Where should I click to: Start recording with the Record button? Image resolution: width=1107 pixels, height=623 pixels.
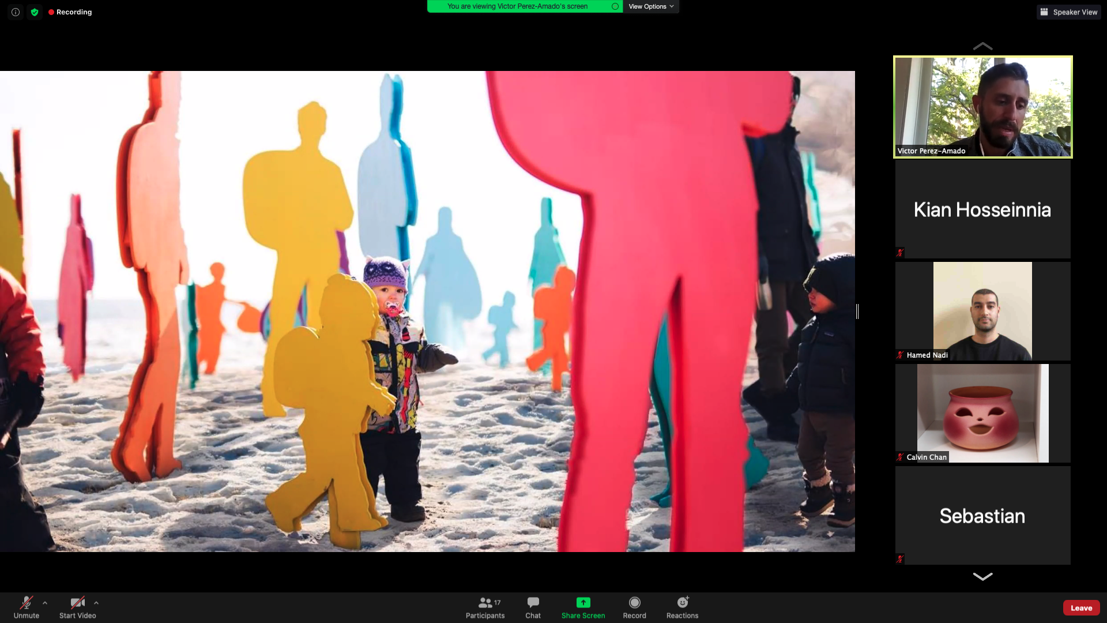[635, 607]
